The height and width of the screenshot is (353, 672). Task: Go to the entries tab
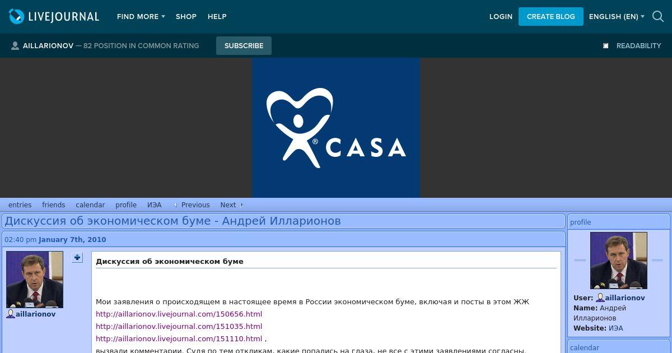[20, 205]
